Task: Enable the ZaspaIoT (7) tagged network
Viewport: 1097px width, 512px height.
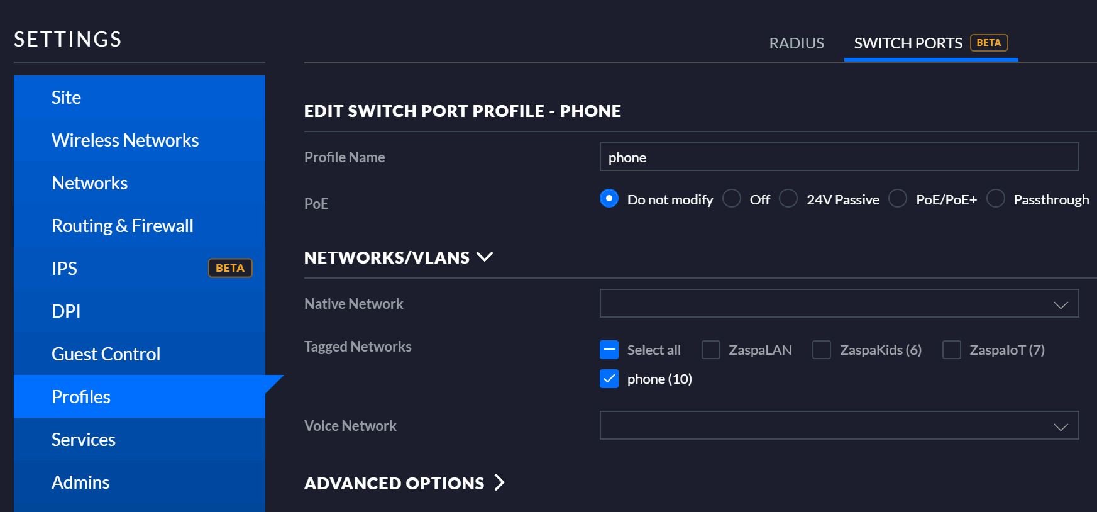Action: pyautogui.click(x=952, y=350)
